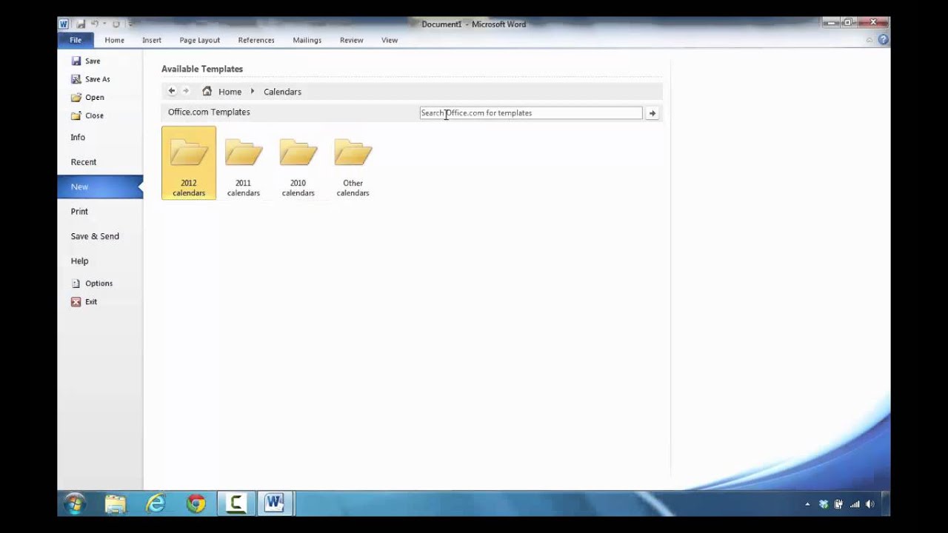Click Close in the Backstage menu
Image resolution: width=948 pixels, height=533 pixels.
(x=87, y=115)
